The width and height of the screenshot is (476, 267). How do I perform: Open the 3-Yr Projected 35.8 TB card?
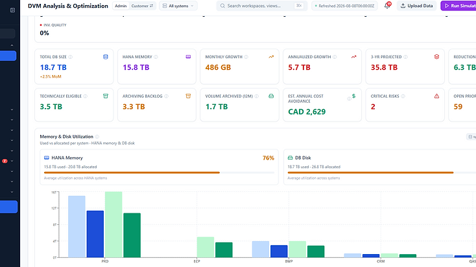pyautogui.click(x=405, y=67)
